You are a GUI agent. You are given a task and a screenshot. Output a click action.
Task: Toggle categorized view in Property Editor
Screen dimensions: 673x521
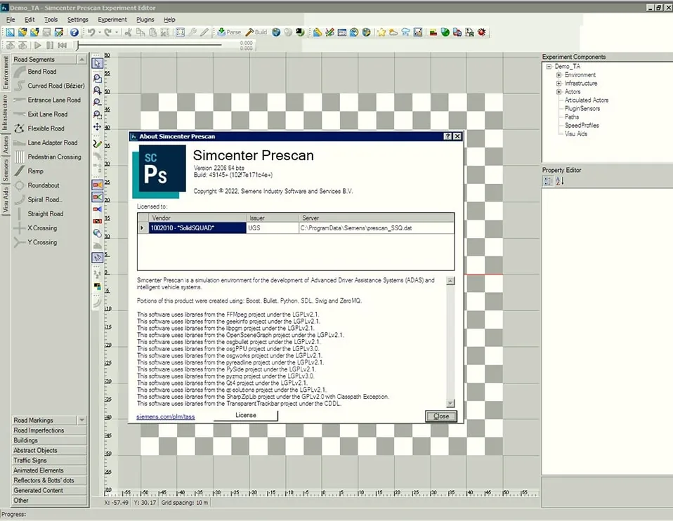548,181
